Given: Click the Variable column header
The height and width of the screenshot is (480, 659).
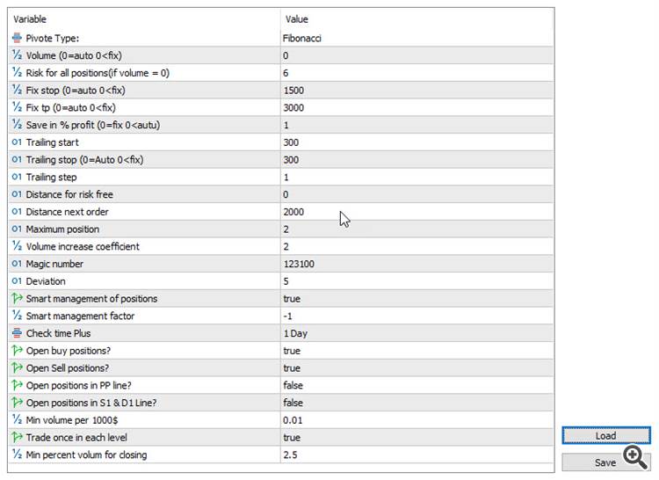Looking at the screenshot, I should (x=30, y=19).
